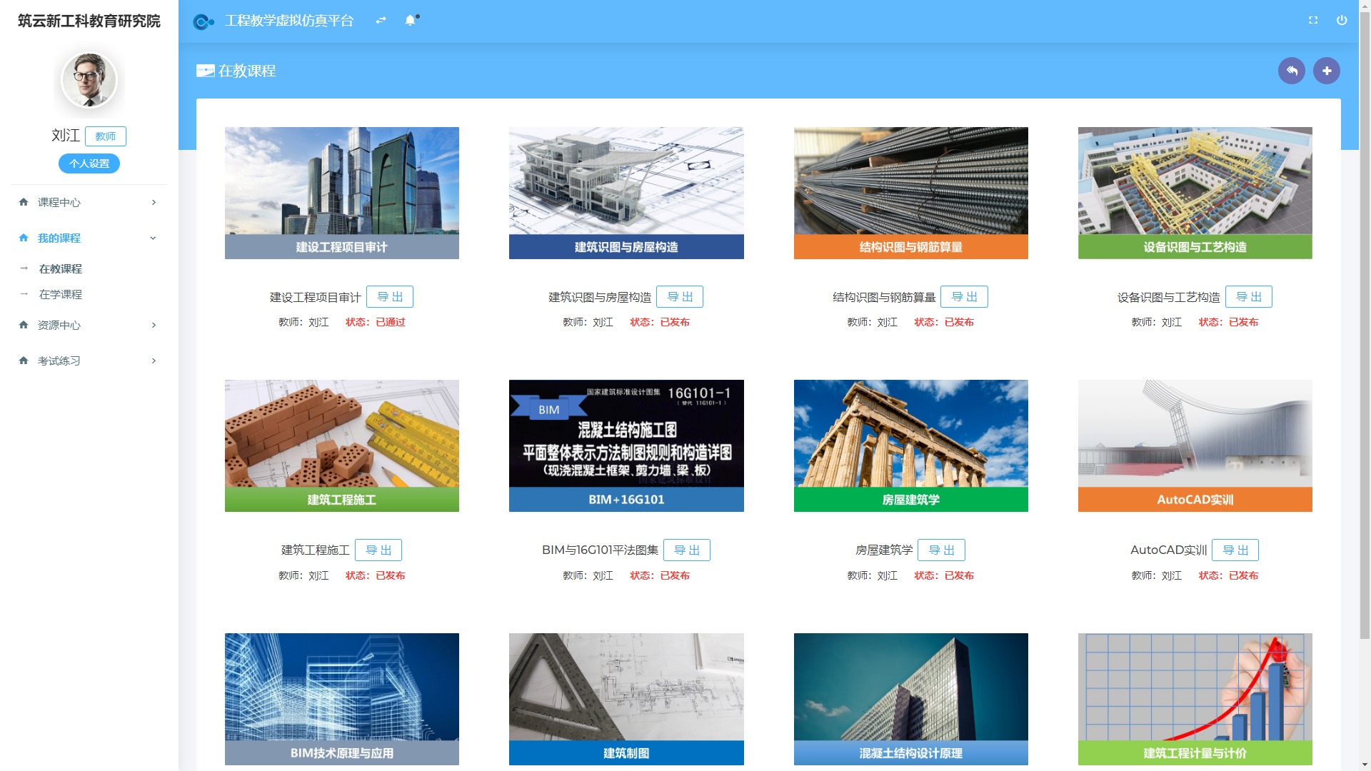Image resolution: width=1371 pixels, height=771 pixels.
Task: Open the 建筑识图与房屋构造 course thumbnail
Action: 626,193
